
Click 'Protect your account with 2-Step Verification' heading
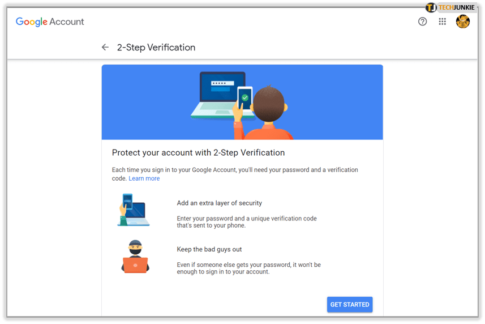coord(198,152)
